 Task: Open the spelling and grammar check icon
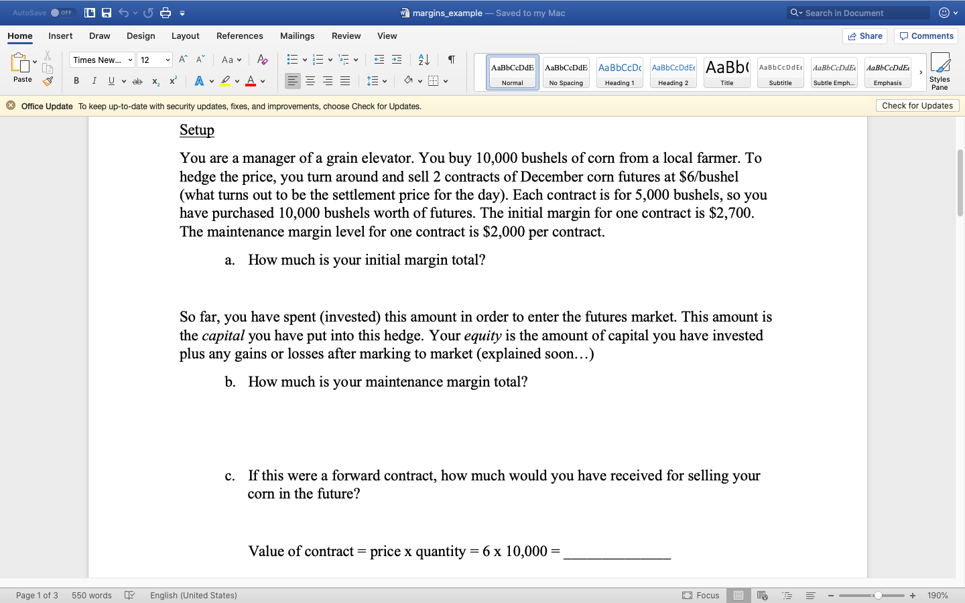click(130, 595)
